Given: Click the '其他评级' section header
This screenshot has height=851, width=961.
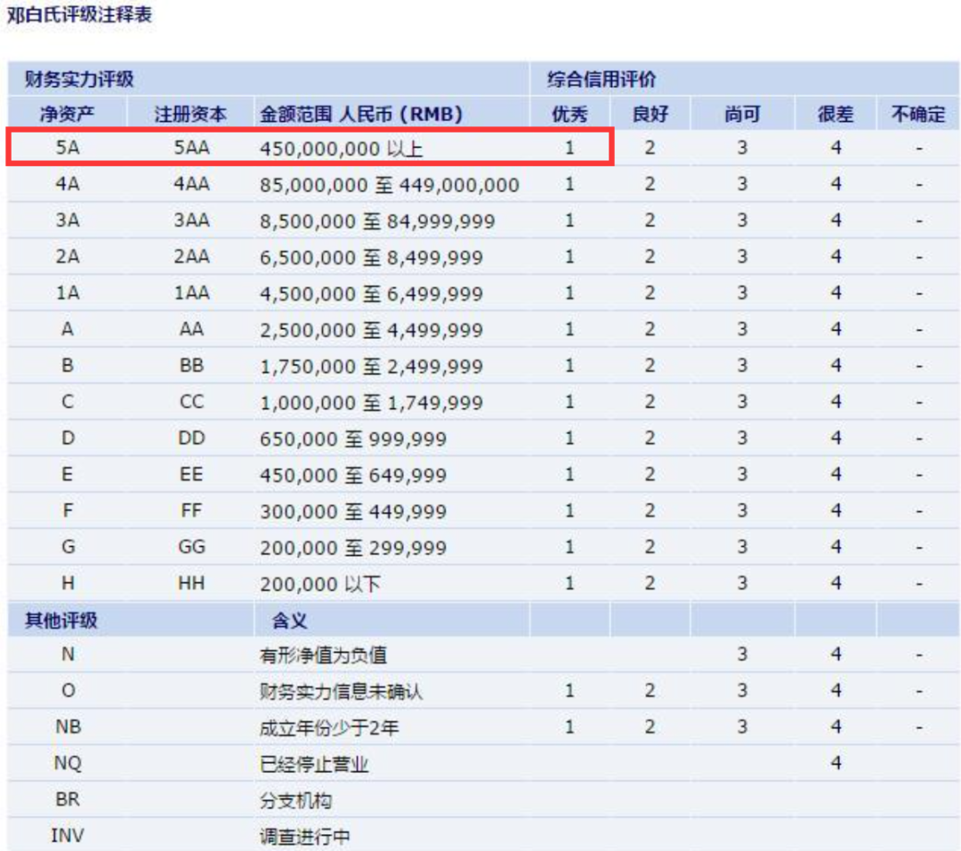Looking at the screenshot, I should click(x=61, y=620).
